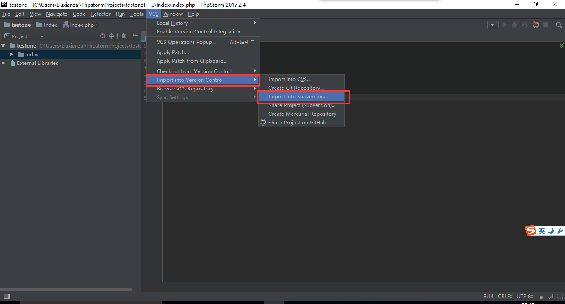Select the Index folder row in tree
This screenshot has height=304, width=565.
(x=70, y=55)
